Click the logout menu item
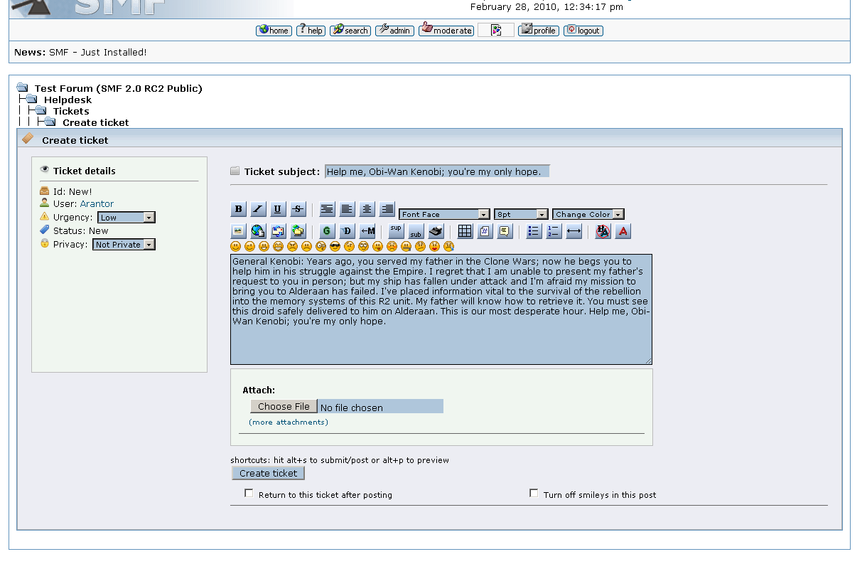 pos(583,31)
